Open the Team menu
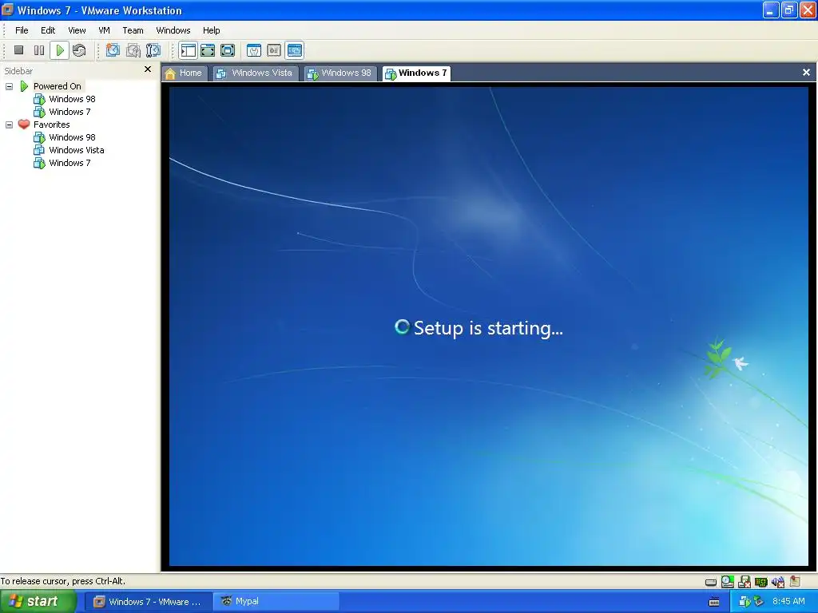This screenshot has height=613, width=818. (x=133, y=30)
